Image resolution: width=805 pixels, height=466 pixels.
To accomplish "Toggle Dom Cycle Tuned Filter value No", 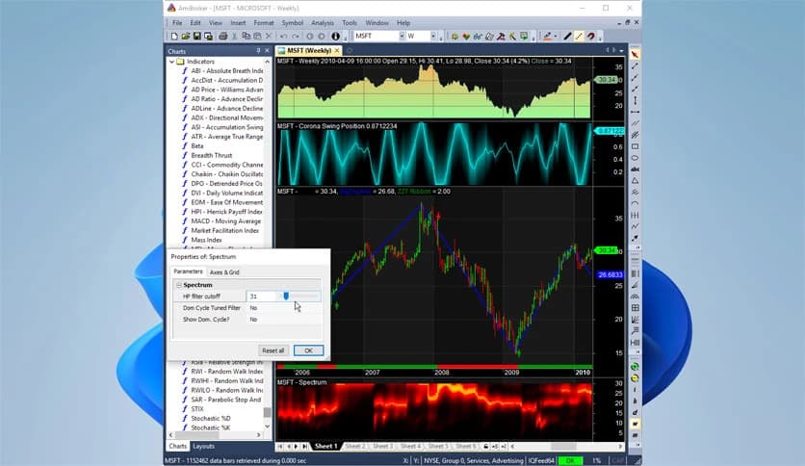I will (x=285, y=308).
